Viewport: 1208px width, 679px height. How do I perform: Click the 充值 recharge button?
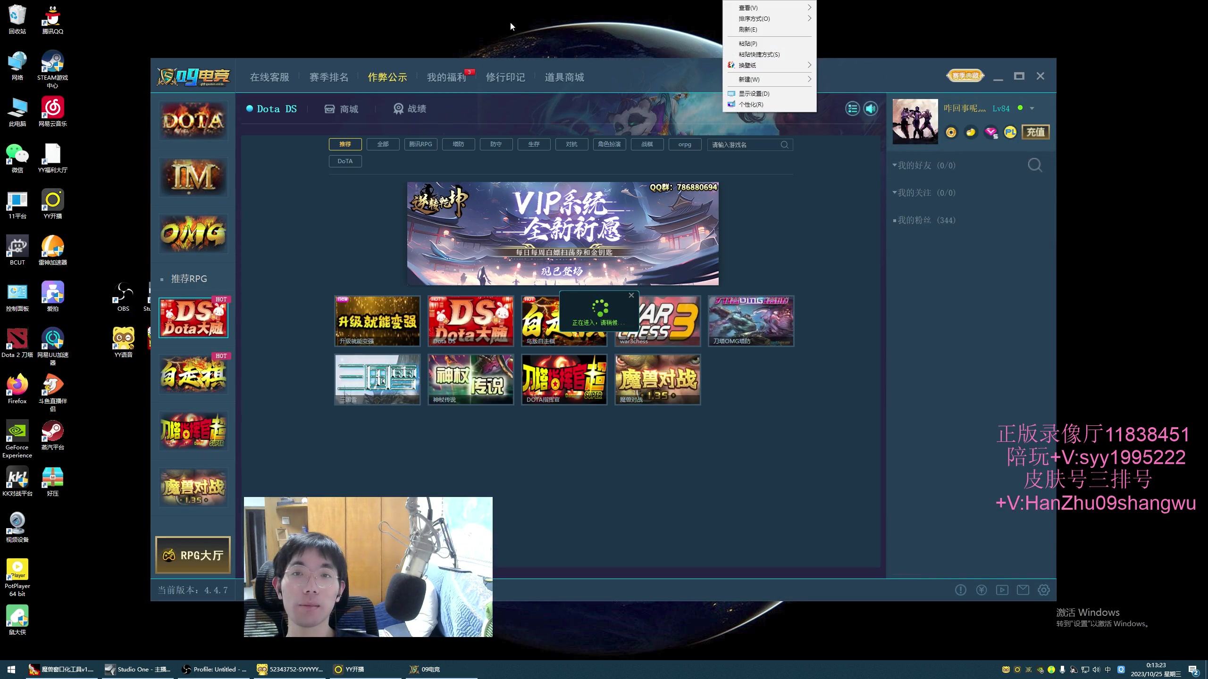[x=1036, y=132]
